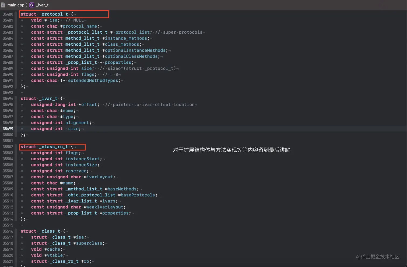Viewport: 407px width, 267px height.
Task: Click gutter line number 35521
Action: 8,261
